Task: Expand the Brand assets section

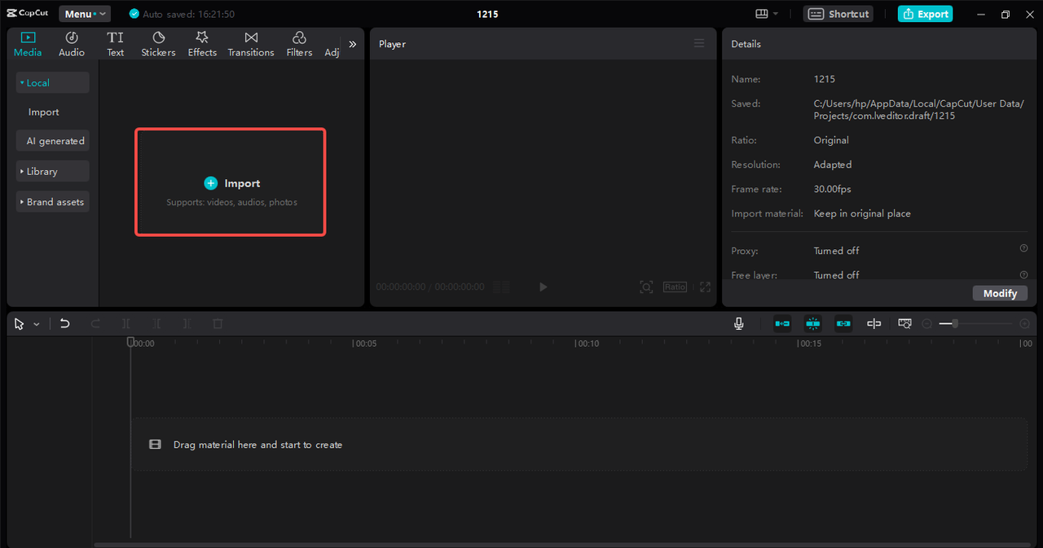Action: [x=52, y=201]
